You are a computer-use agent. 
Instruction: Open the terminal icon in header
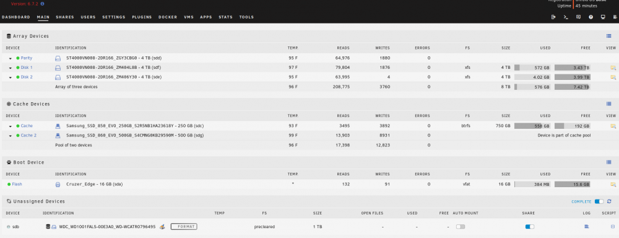tap(566, 17)
